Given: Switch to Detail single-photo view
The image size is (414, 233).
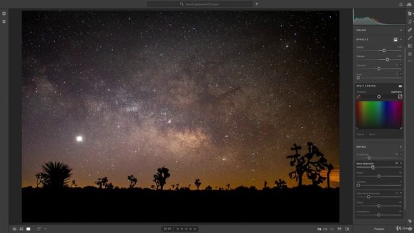Looking at the screenshot, I should (28, 229).
